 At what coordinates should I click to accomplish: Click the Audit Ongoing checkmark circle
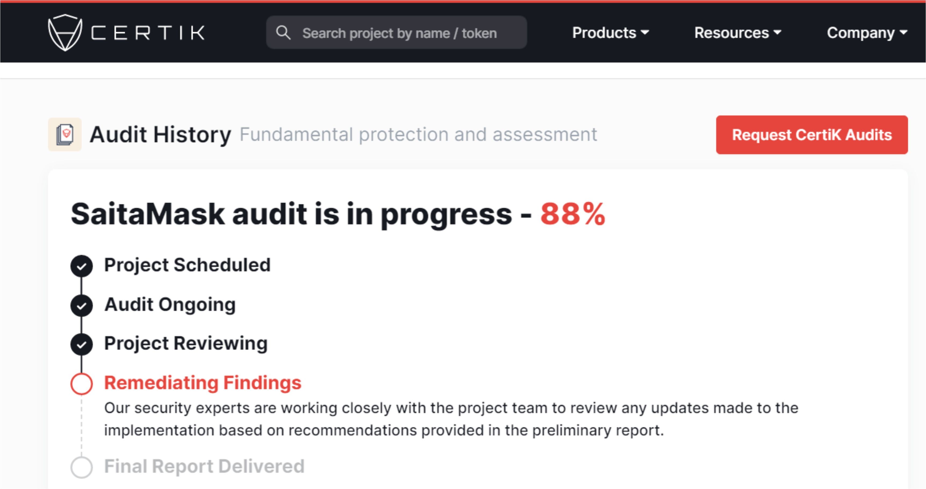[82, 306]
